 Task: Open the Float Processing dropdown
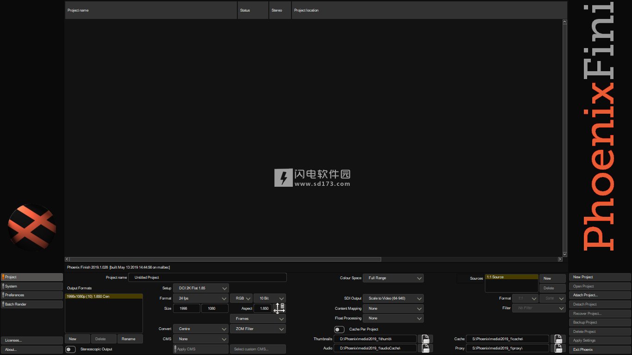click(x=393, y=318)
